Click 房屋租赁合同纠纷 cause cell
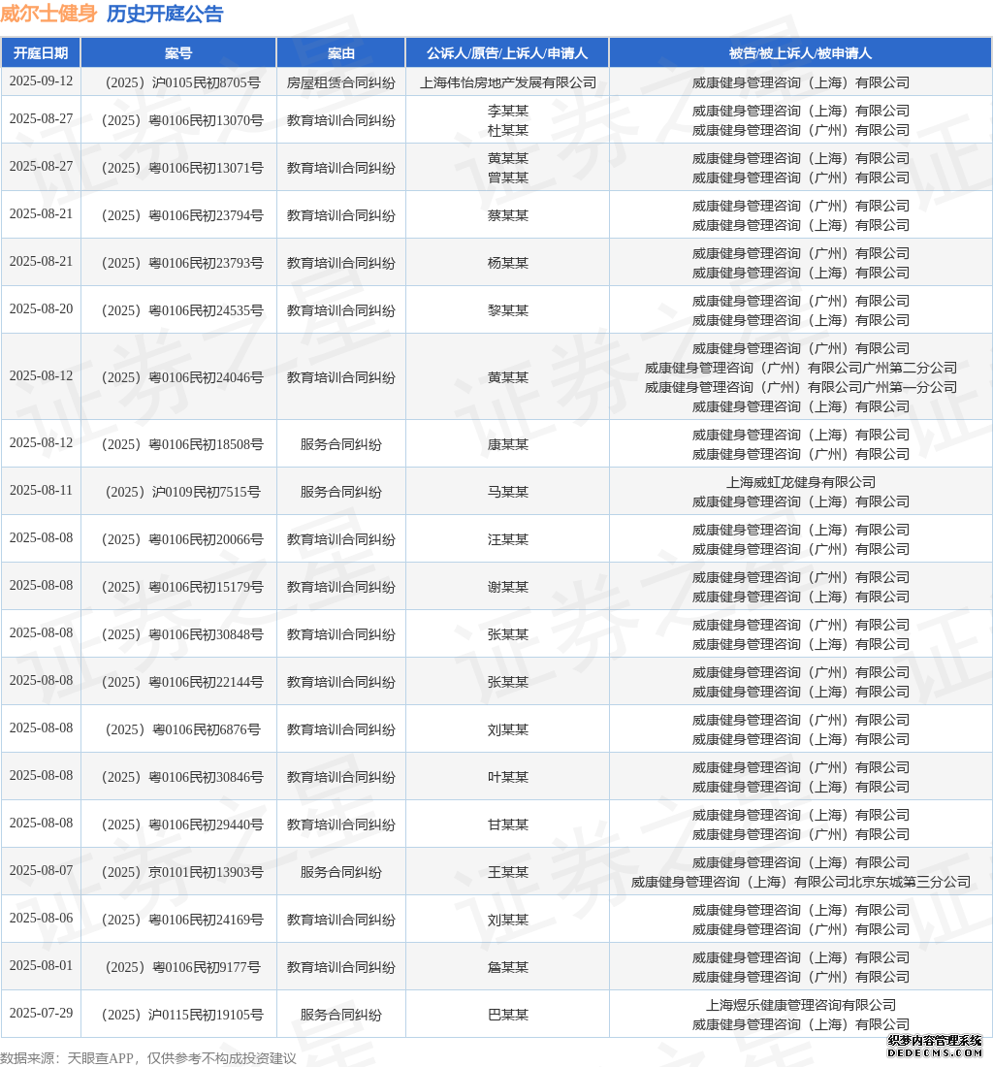Screen dimensions: 993x1067 pos(340,82)
